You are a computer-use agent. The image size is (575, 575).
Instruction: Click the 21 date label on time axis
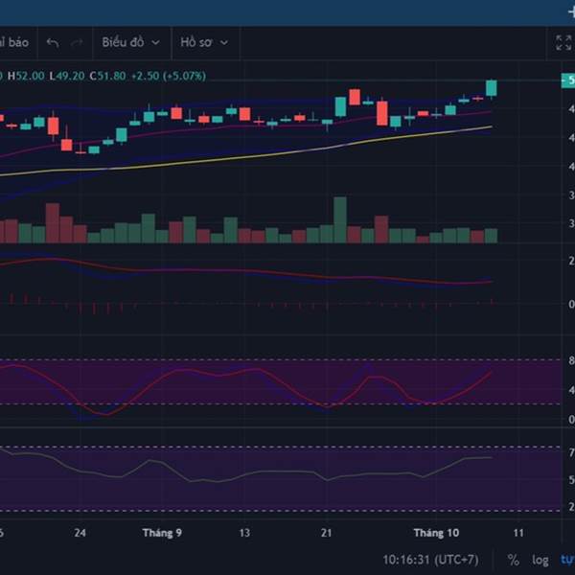point(327,533)
